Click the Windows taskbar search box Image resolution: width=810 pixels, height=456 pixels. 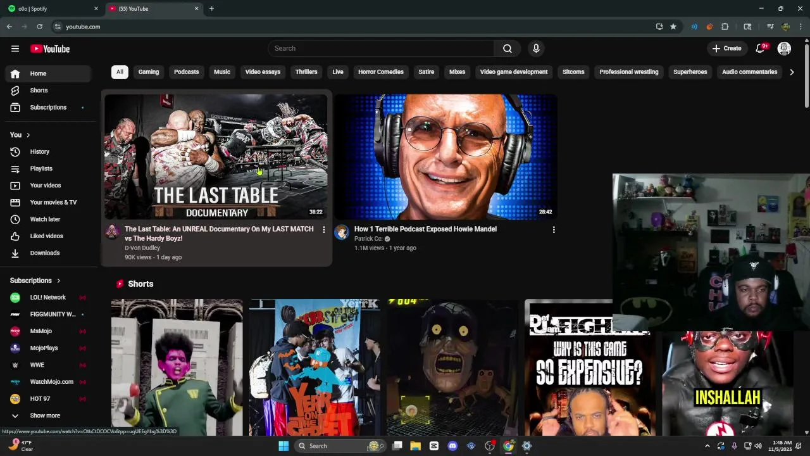[x=340, y=446]
